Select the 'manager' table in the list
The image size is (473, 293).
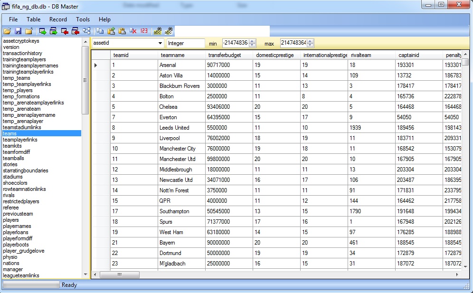click(x=13, y=269)
